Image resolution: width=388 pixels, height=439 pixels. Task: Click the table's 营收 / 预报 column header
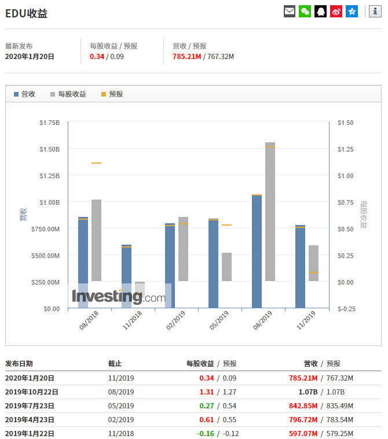point(322,364)
